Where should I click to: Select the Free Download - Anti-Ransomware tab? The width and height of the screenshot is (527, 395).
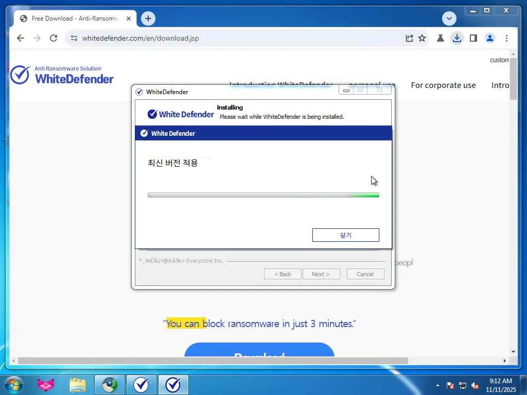tap(75, 19)
